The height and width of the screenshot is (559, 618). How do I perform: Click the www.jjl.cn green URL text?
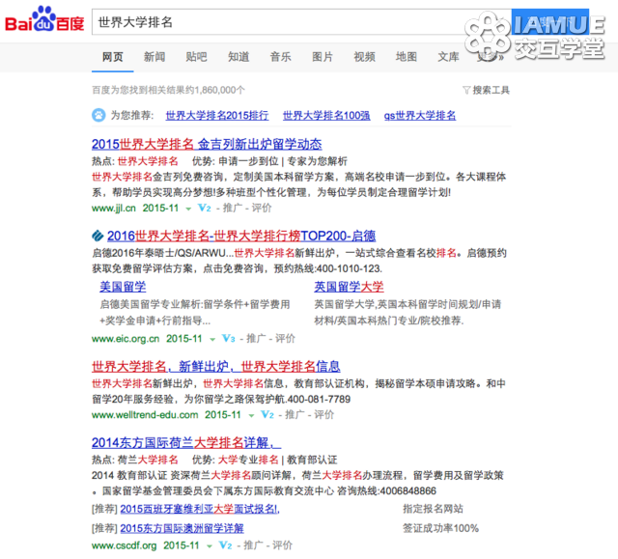114,208
